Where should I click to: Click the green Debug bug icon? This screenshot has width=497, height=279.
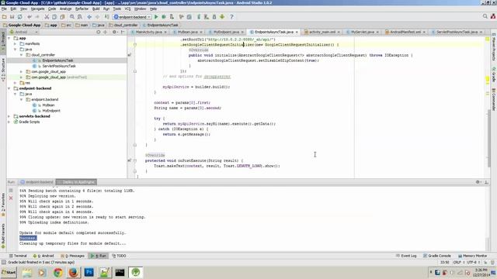click(164, 17)
